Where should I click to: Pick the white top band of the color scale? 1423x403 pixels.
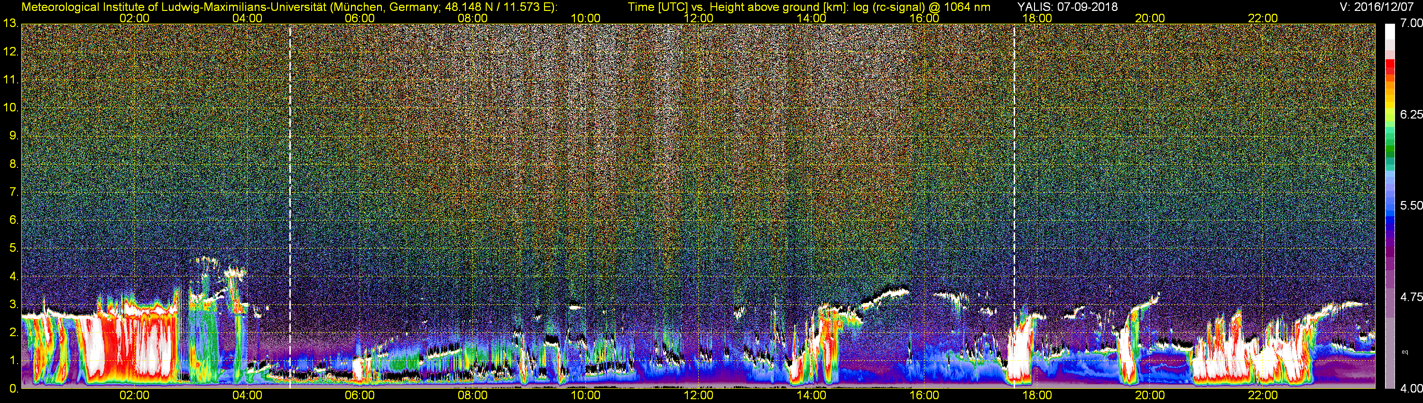tap(1390, 32)
